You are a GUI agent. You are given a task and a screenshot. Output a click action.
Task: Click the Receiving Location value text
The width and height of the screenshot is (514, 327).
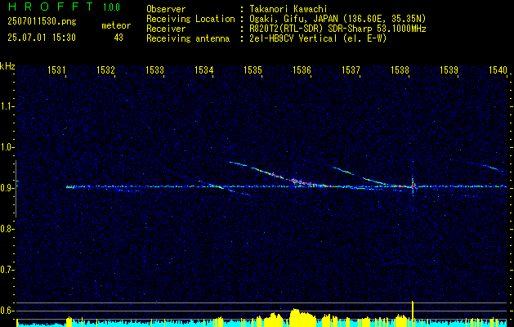(x=337, y=19)
